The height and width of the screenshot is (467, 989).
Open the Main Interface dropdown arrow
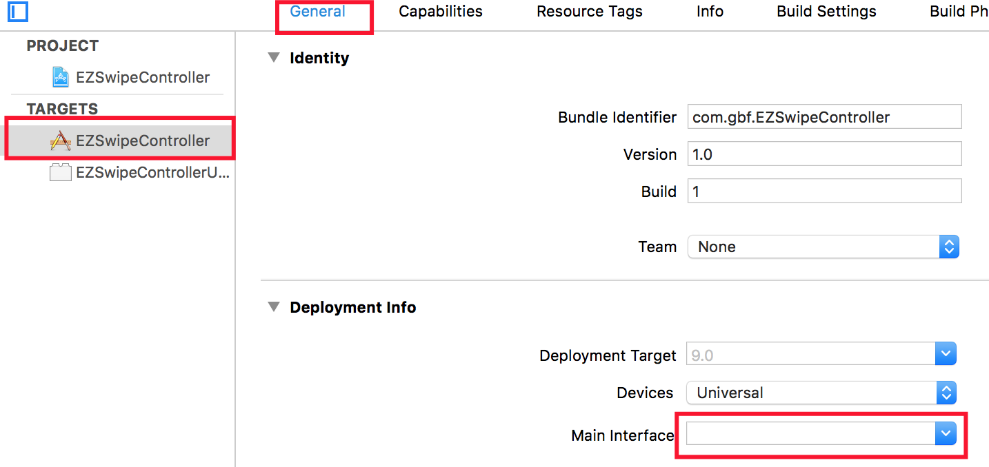click(x=946, y=434)
